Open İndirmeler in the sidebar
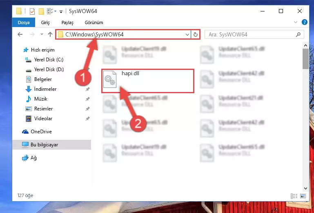314x213 pixels. pyautogui.click(x=45, y=89)
